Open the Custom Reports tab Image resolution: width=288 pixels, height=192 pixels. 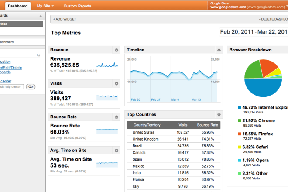(x=77, y=6)
